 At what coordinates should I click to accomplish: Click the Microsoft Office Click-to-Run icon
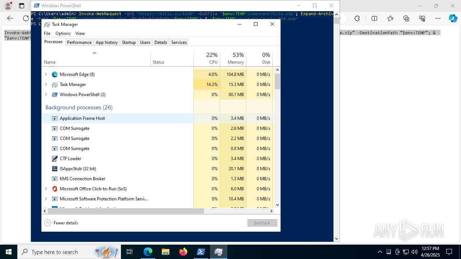tap(55, 189)
